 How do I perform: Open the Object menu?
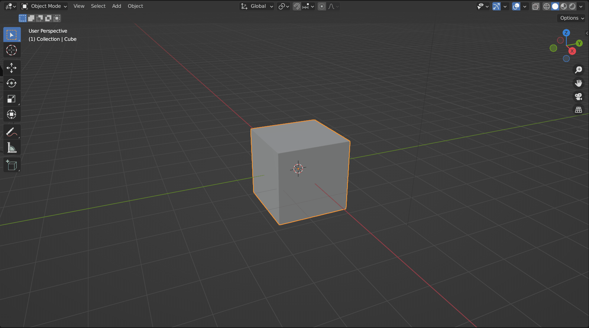(135, 6)
